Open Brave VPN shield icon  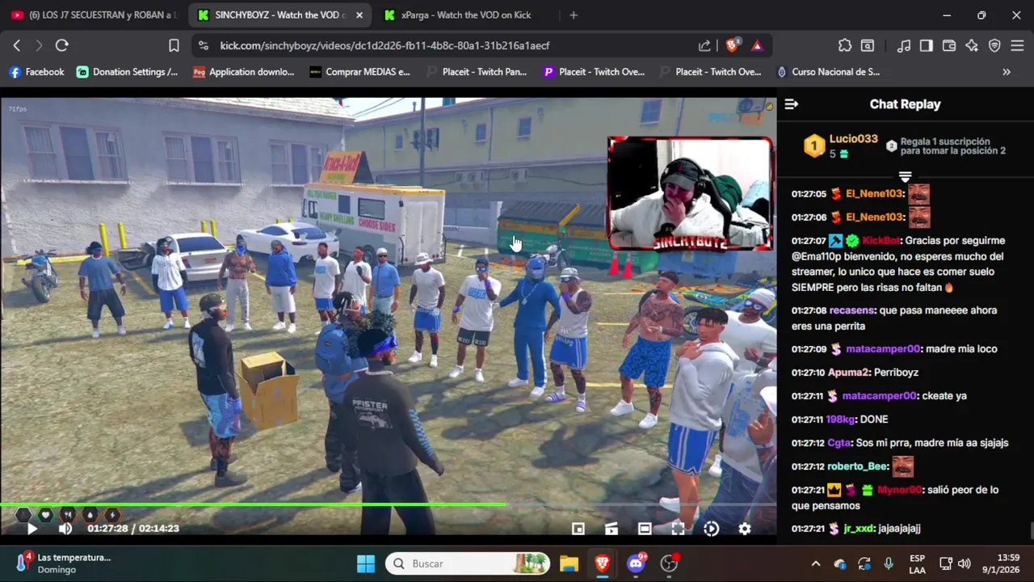point(994,46)
